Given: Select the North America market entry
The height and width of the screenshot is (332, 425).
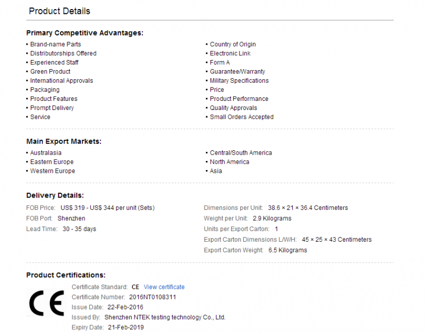Looking at the screenshot, I should click(x=229, y=162).
